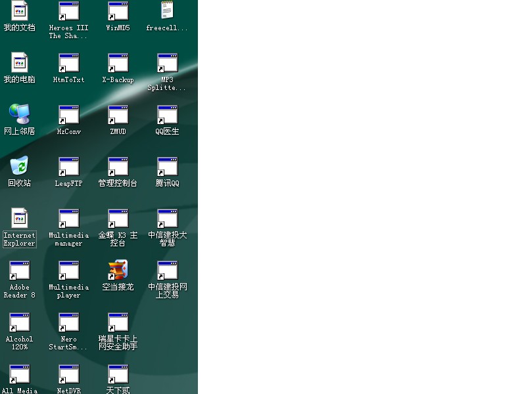The width and height of the screenshot is (526, 394).
Task: Click the ZMUD shortcut icon
Action: click(118, 115)
